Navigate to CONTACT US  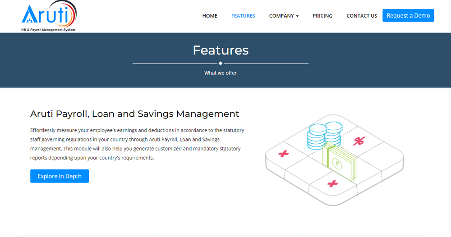click(362, 16)
